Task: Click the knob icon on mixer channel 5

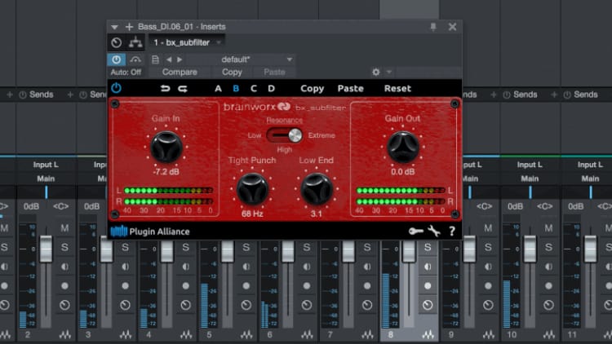Action: [x=246, y=305]
